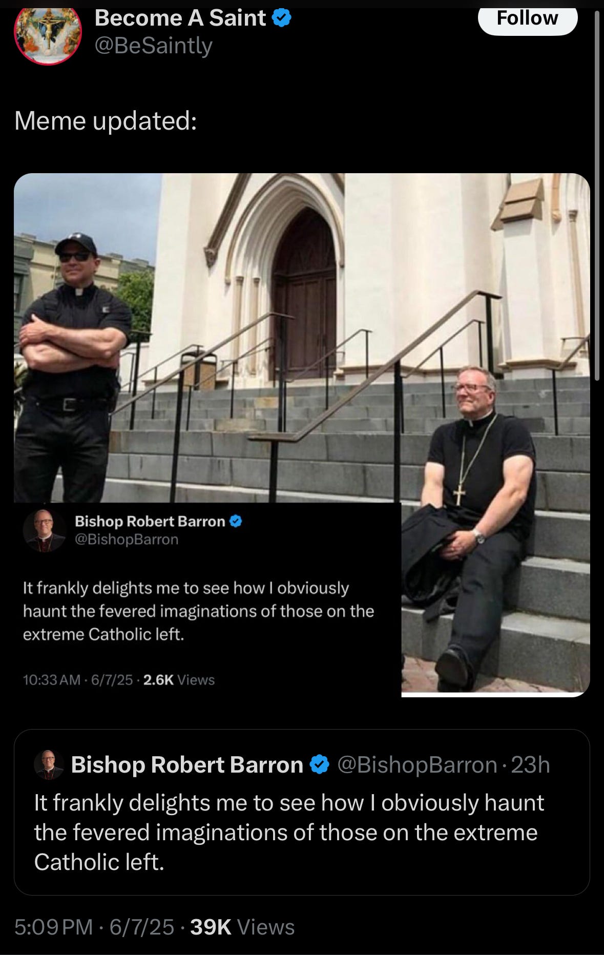Open the attached church steps meme image
This screenshot has width=604, height=955.
[302, 435]
